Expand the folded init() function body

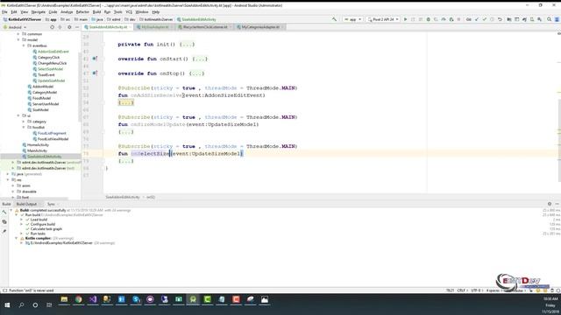(187, 45)
